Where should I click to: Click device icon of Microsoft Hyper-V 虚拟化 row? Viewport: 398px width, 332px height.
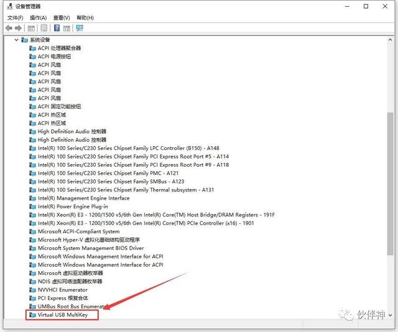[32, 240]
